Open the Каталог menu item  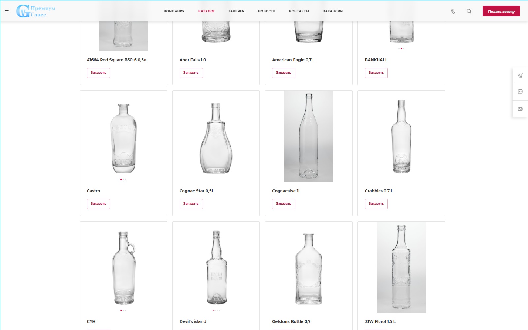click(207, 11)
